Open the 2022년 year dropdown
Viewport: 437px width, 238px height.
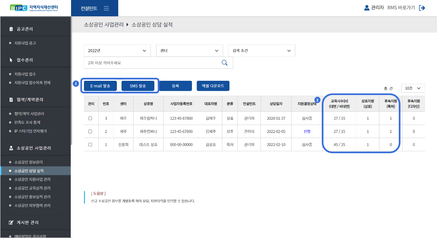click(x=117, y=51)
